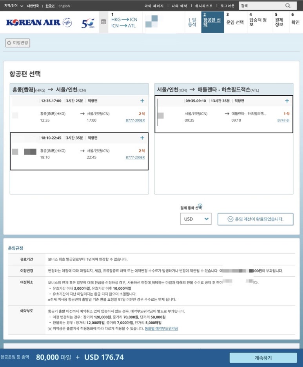The width and height of the screenshot is (303, 367).
Task: Open 마이 페이지 menu
Action: 154,6
